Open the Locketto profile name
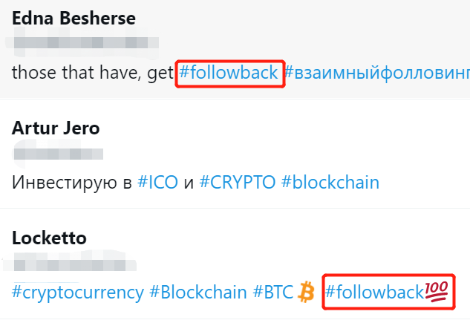 (x=49, y=238)
